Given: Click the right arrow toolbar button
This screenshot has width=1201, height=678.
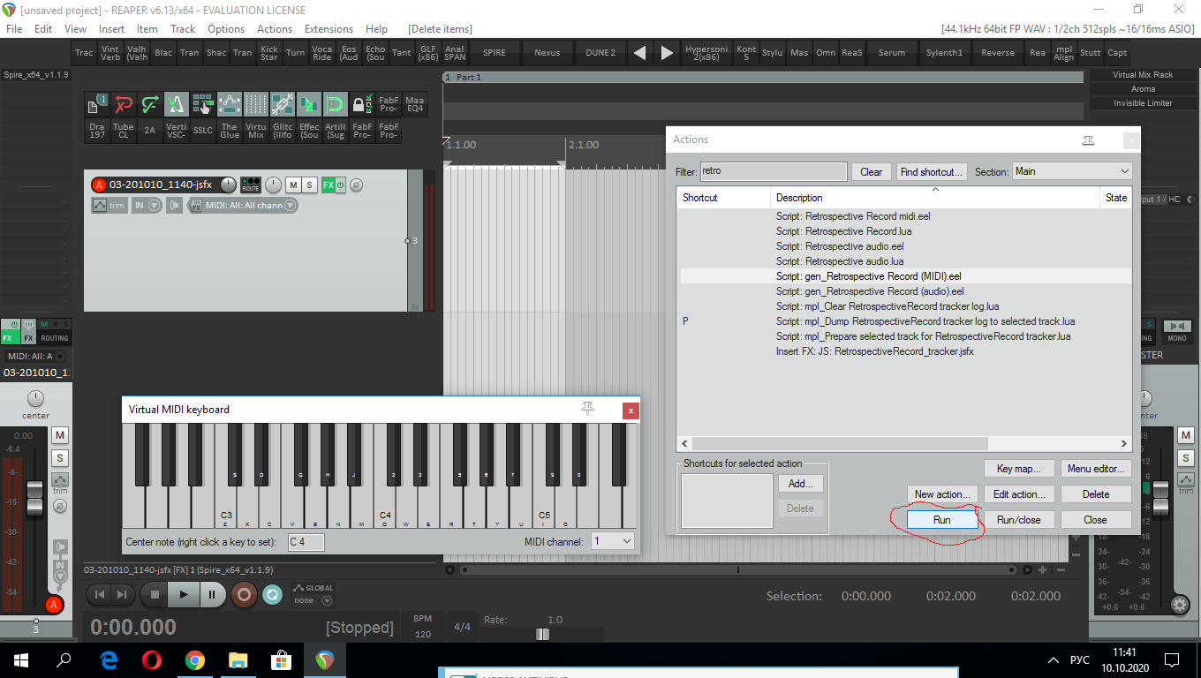Looking at the screenshot, I should point(668,52).
